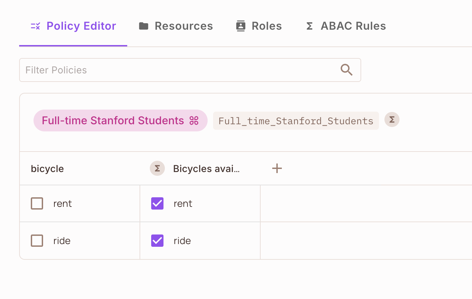Click the search icon in Filter Policies

click(x=346, y=70)
